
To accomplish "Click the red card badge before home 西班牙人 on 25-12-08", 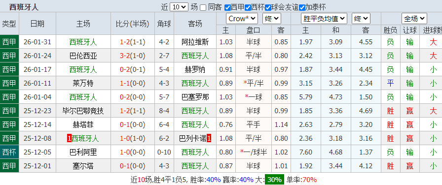I will (x=69, y=138).
